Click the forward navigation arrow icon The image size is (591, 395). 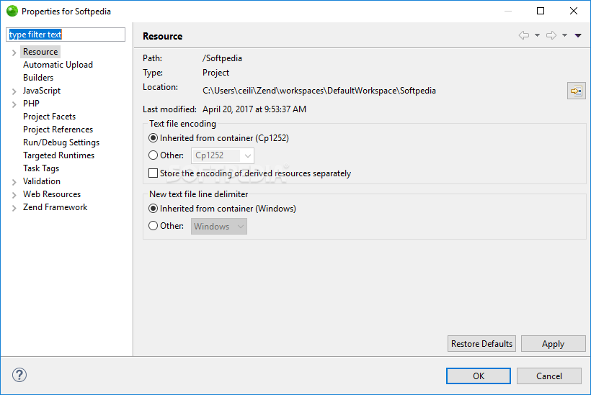[x=551, y=35]
